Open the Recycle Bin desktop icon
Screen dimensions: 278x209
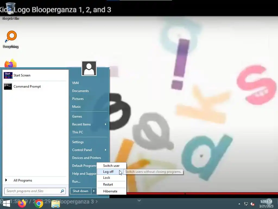click(10, 11)
